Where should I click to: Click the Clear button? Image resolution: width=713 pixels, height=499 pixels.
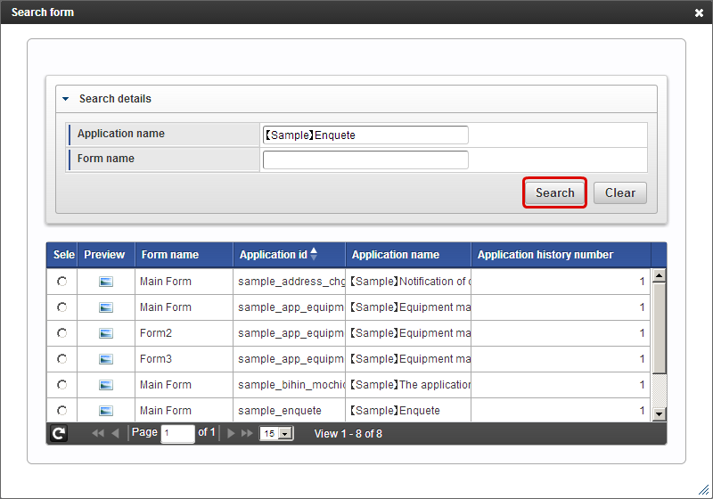(620, 192)
